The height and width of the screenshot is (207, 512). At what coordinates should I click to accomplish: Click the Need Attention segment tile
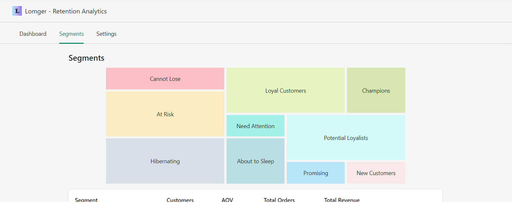tap(255, 126)
